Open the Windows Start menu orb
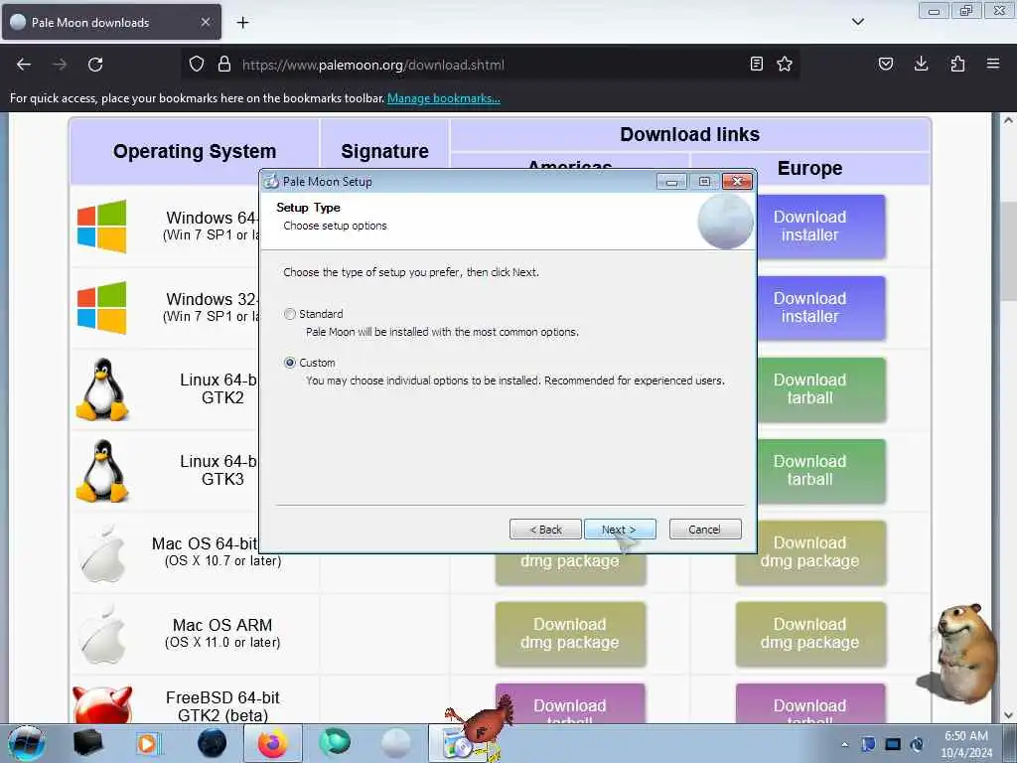1017x763 pixels. 27,743
